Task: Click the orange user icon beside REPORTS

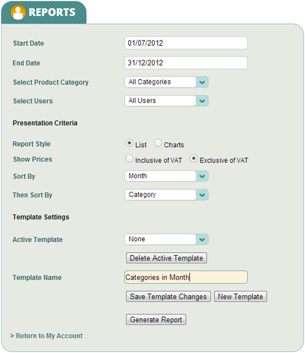Action: (x=18, y=12)
